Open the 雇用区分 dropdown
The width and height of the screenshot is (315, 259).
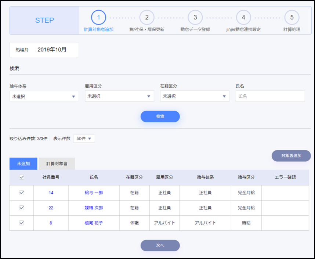pos(119,96)
